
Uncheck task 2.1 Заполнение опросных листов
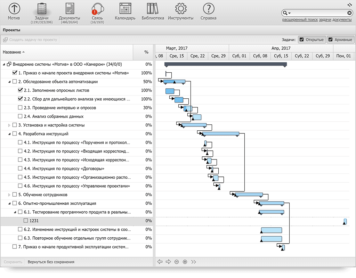[20, 90]
